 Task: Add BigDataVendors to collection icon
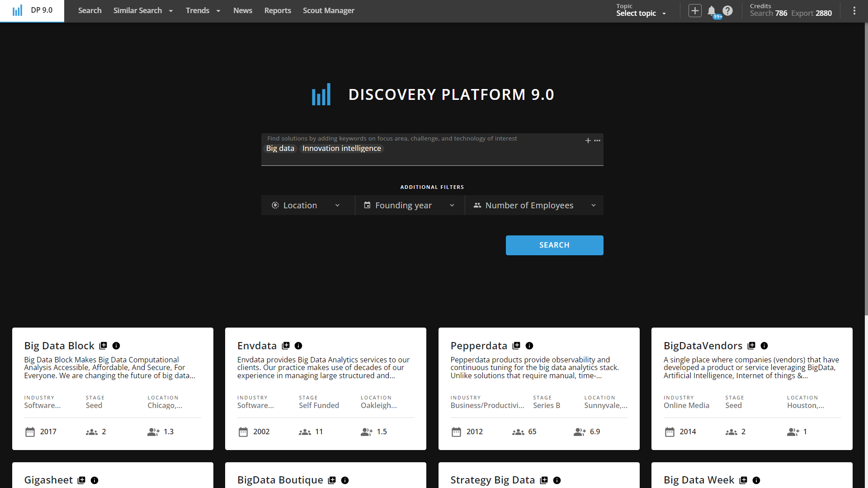pos(751,346)
